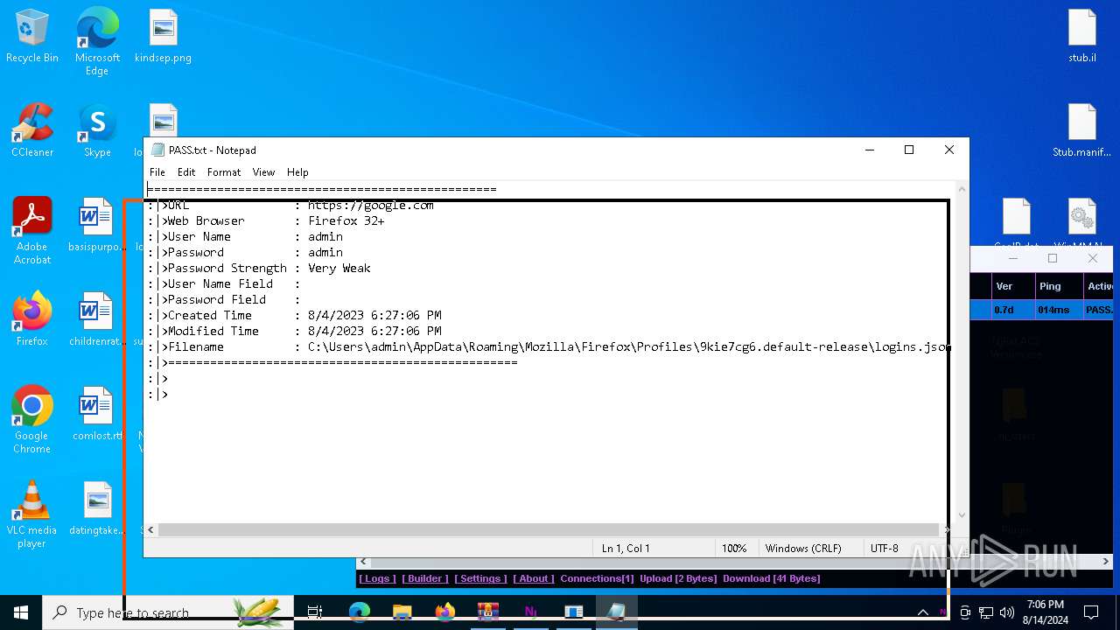1120x630 pixels.
Task: Open the Settings link in the RAT window
Action: [x=480, y=578]
